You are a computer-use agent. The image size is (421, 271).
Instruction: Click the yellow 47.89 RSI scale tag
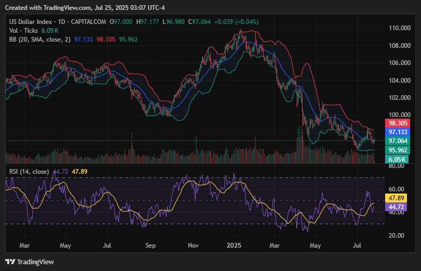396,198
